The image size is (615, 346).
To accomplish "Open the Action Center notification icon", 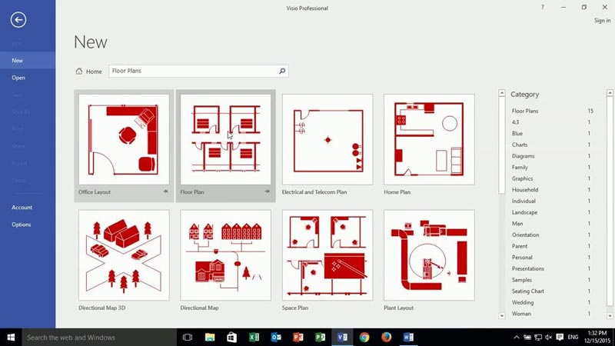I will [x=560, y=338].
